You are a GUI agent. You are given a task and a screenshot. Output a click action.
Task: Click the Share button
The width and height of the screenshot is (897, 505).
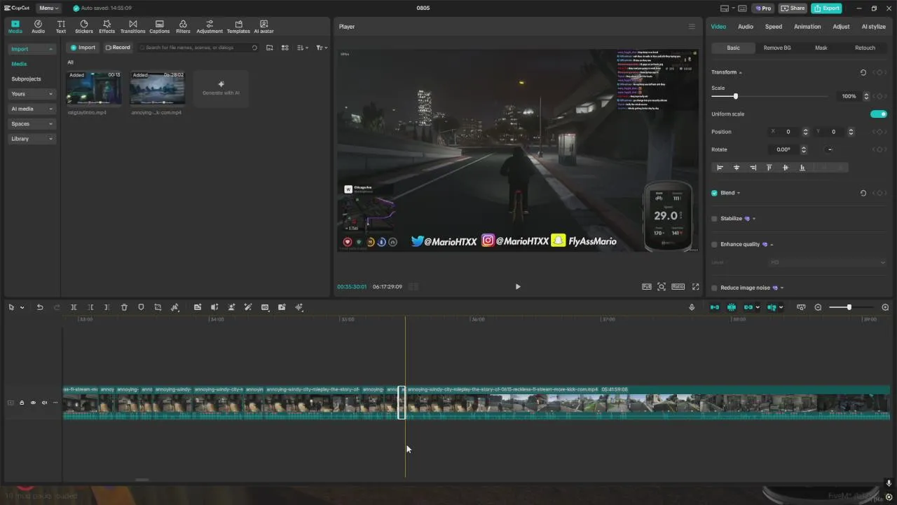point(793,8)
